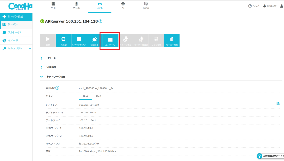Click the 強制終了 (Force stop) plug icon
The image size is (284, 161).
[x=94, y=40]
